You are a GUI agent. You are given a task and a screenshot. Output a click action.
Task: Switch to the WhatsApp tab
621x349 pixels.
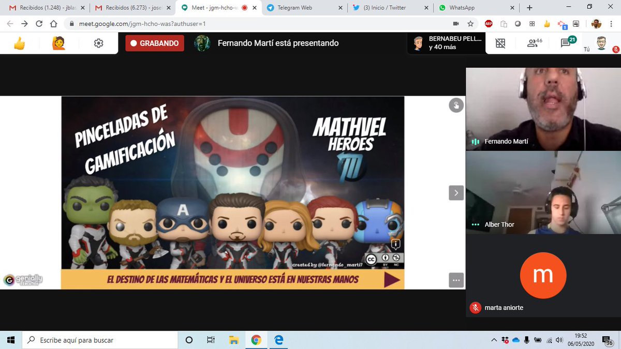pyautogui.click(x=475, y=8)
